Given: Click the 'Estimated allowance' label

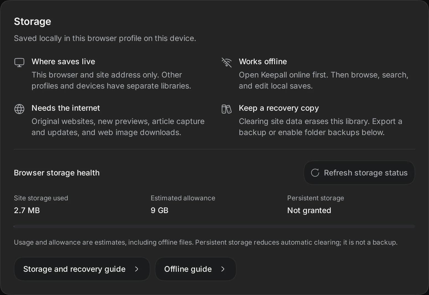Looking at the screenshot, I should (x=183, y=198).
